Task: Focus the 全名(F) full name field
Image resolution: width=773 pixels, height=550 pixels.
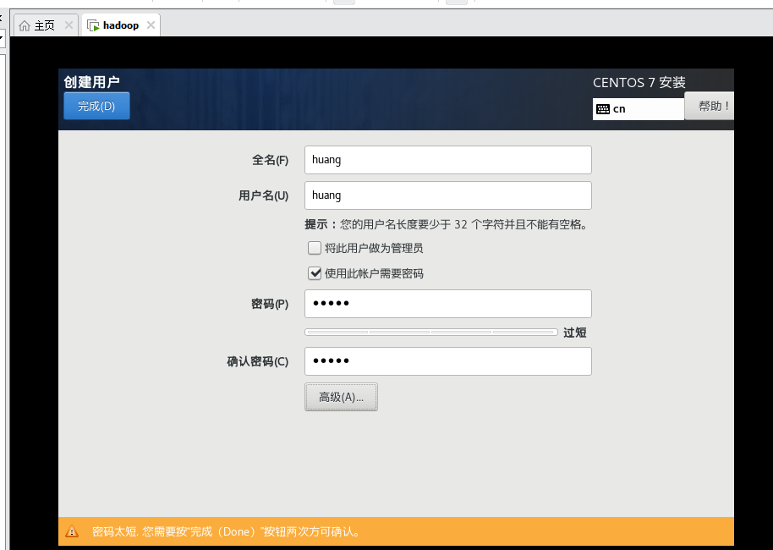Action: tap(448, 160)
